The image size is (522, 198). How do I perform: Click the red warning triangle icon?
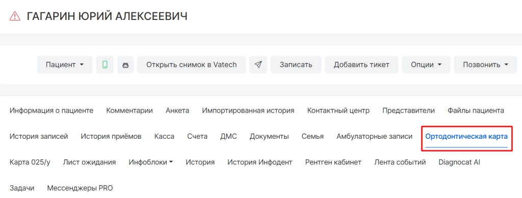(15, 16)
